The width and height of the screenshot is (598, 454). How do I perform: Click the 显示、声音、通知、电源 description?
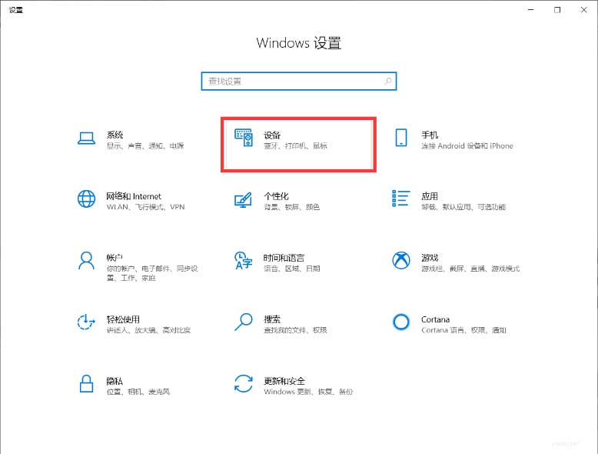tap(145, 146)
